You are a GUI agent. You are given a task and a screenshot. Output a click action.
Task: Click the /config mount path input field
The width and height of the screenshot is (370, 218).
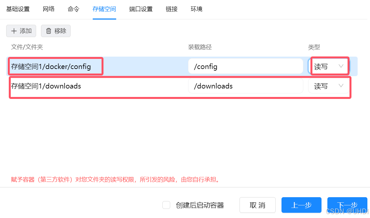click(x=246, y=66)
